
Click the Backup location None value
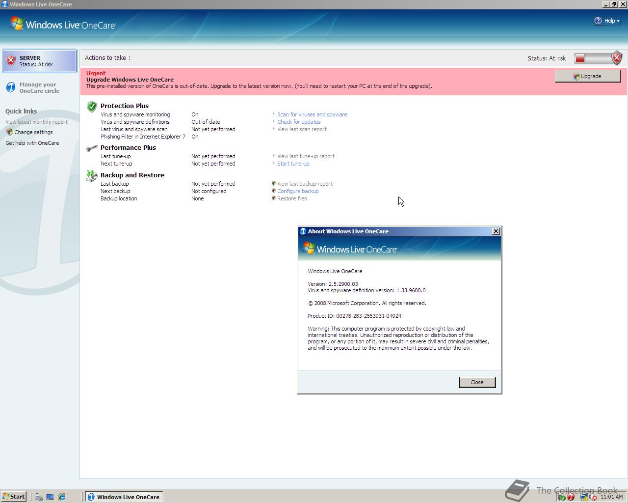click(197, 198)
